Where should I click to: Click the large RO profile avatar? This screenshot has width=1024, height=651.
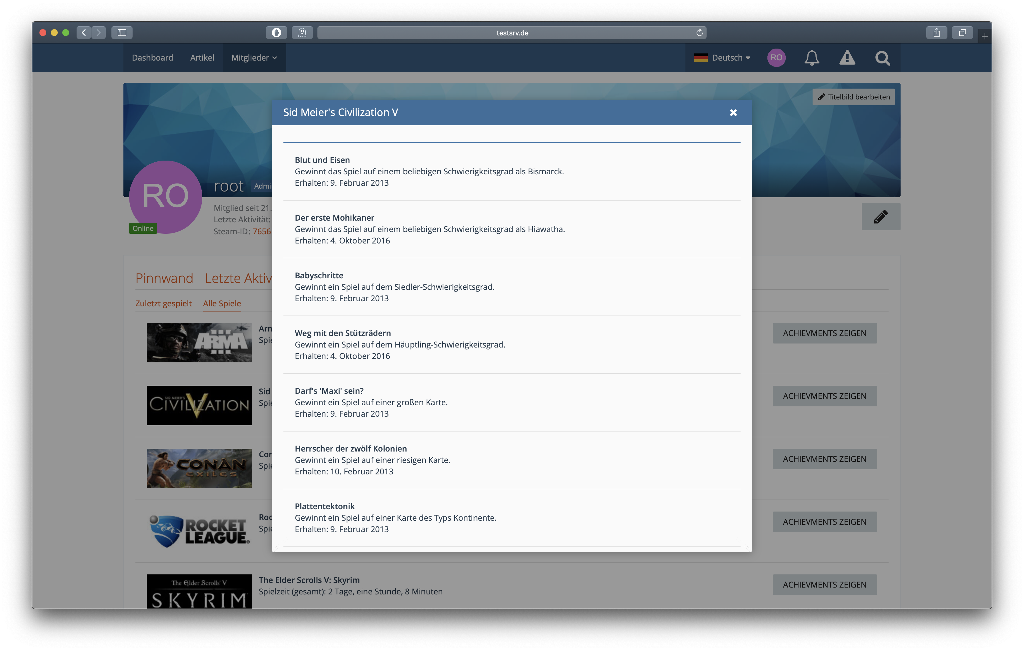165,197
